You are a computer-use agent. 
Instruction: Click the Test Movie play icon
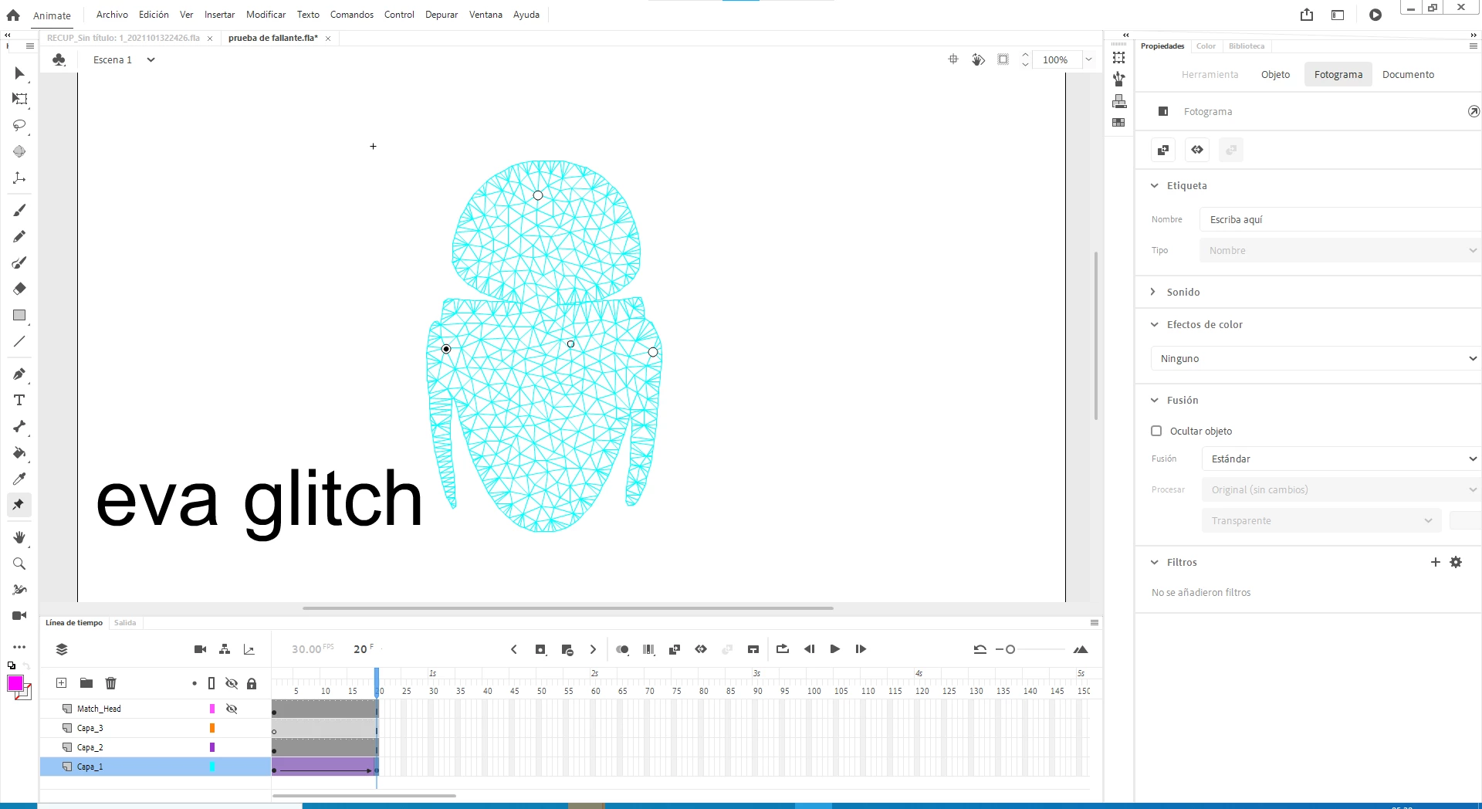tap(1375, 15)
